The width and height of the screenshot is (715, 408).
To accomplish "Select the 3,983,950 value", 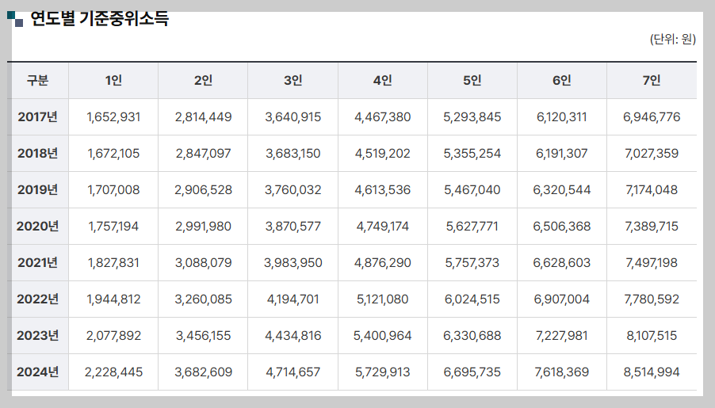I will point(293,263).
